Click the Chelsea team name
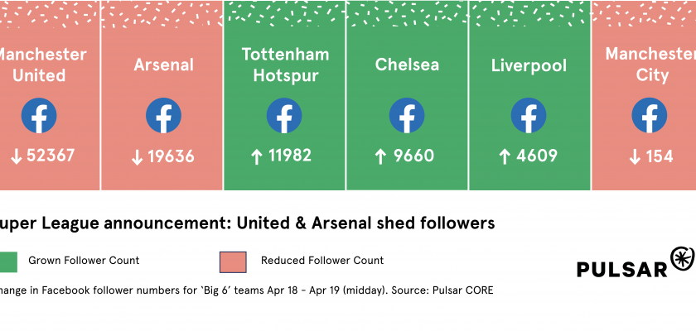Screen dimensions: 696x331 click(407, 65)
